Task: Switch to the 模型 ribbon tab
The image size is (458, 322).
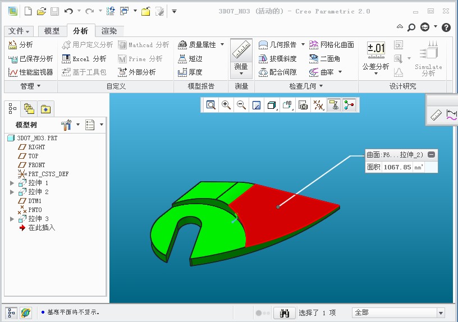Action: pyautogui.click(x=52, y=31)
